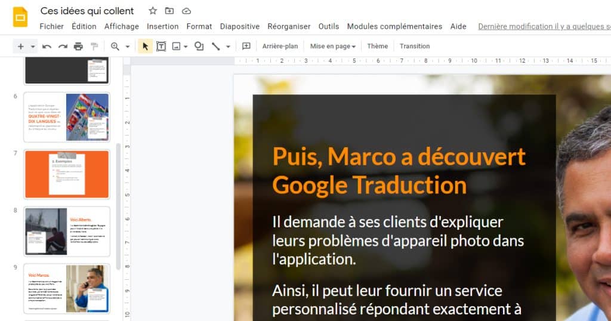Open the Fichier menu
The height and width of the screenshot is (321, 611).
[51, 26]
